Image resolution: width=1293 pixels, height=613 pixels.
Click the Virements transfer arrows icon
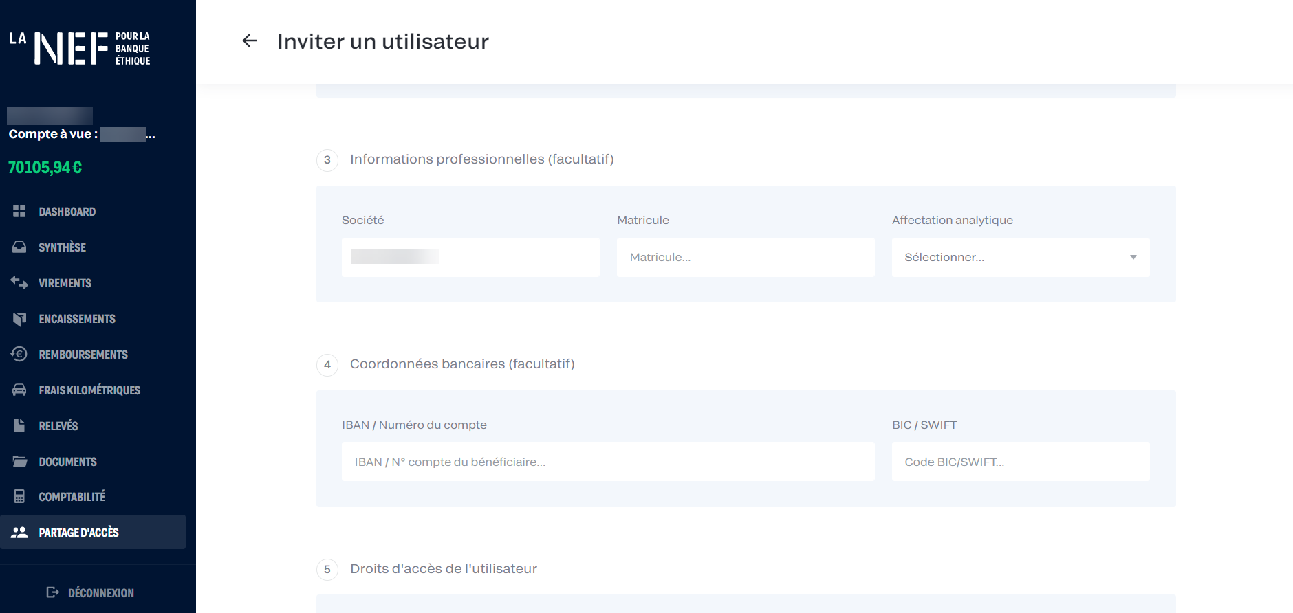pyautogui.click(x=19, y=282)
